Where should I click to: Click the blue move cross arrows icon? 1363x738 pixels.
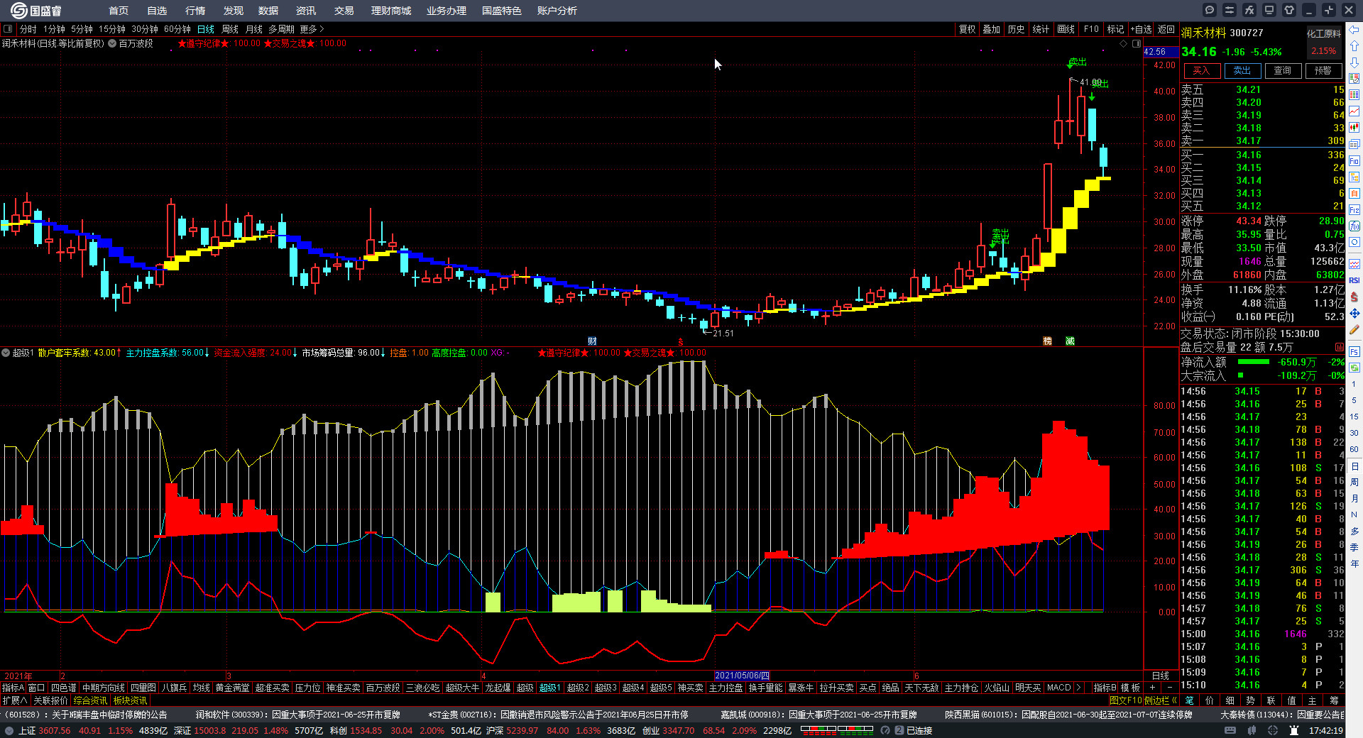point(1354,313)
